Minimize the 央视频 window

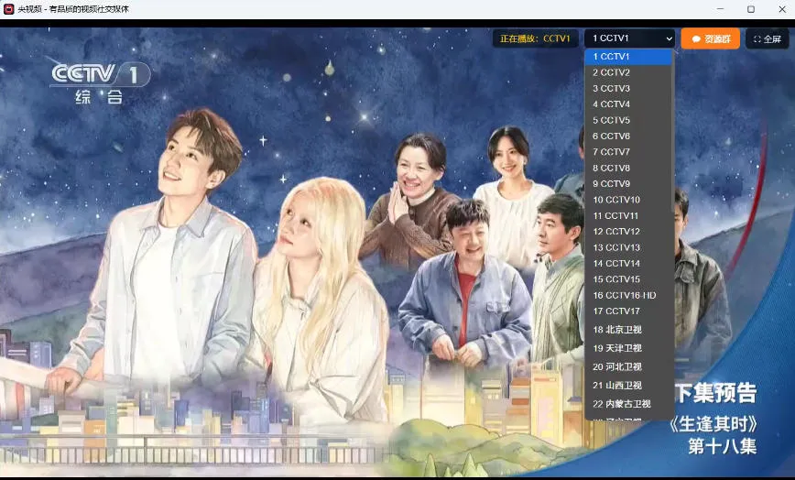[720, 8]
